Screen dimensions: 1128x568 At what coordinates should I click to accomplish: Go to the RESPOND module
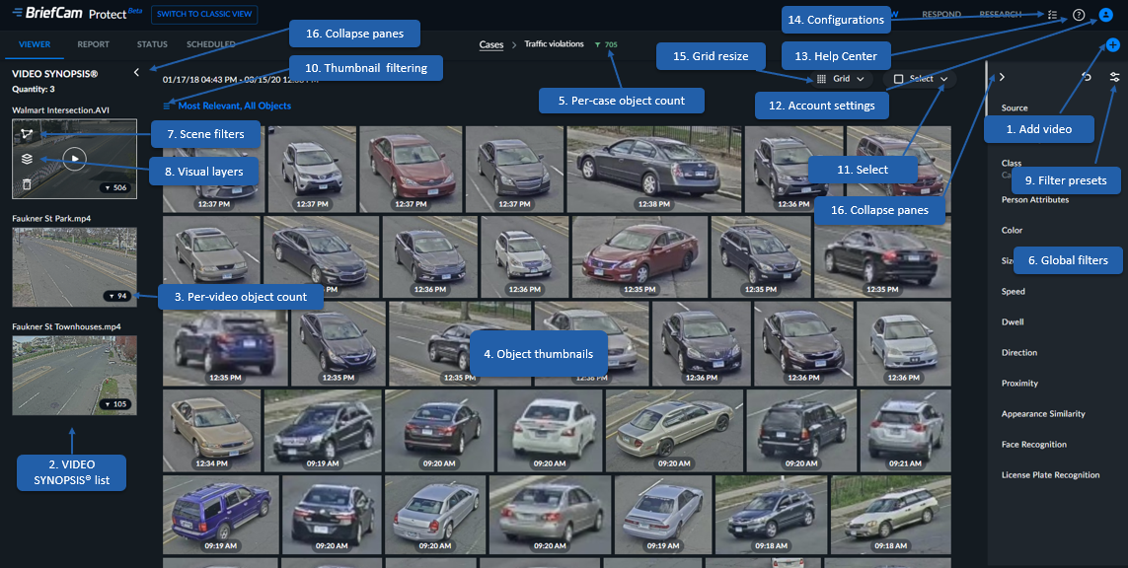941,15
